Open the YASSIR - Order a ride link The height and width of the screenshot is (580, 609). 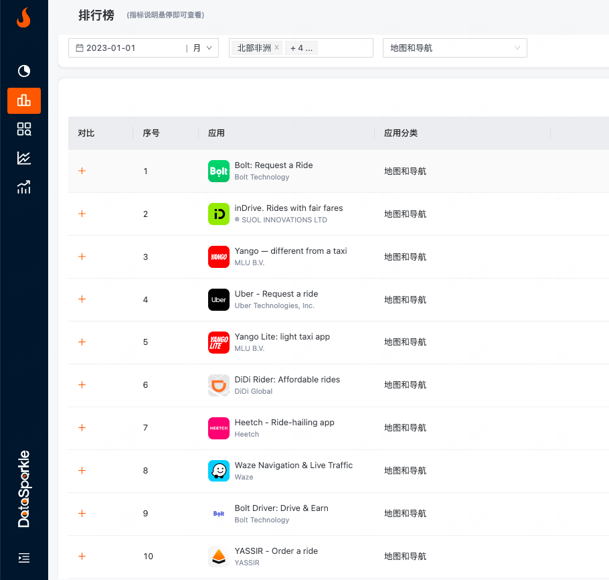(x=276, y=551)
